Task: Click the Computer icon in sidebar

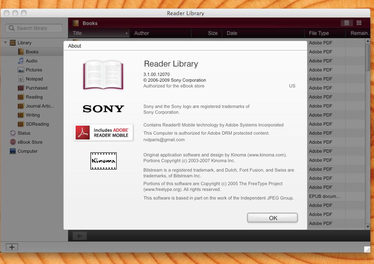Action: (x=13, y=151)
